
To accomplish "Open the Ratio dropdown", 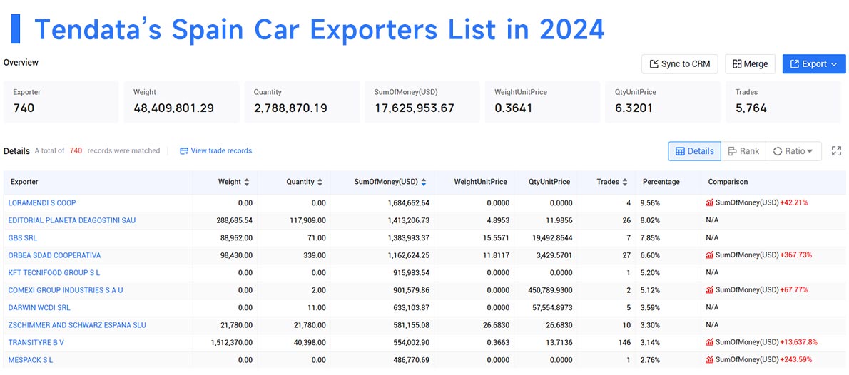I will tap(793, 151).
